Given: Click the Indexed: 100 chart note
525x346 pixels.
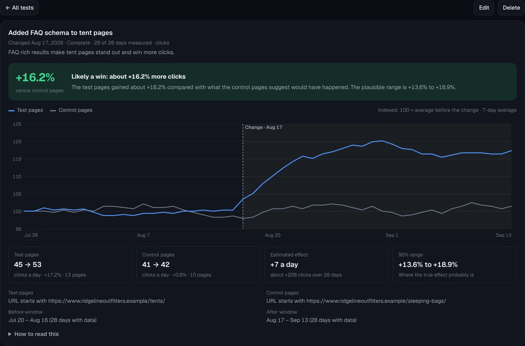Looking at the screenshot, I should (x=447, y=110).
